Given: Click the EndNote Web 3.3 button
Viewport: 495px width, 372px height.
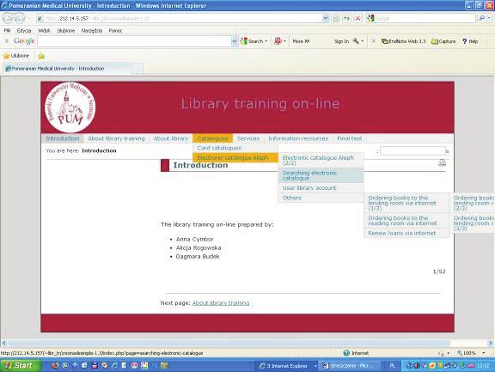Looking at the screenshot, I should pos(403,41).
